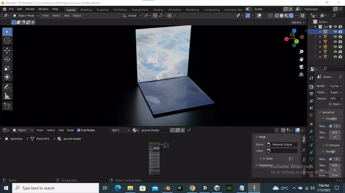
Task: Switch to the Shading workspace tab
Action: click(158, 10)
